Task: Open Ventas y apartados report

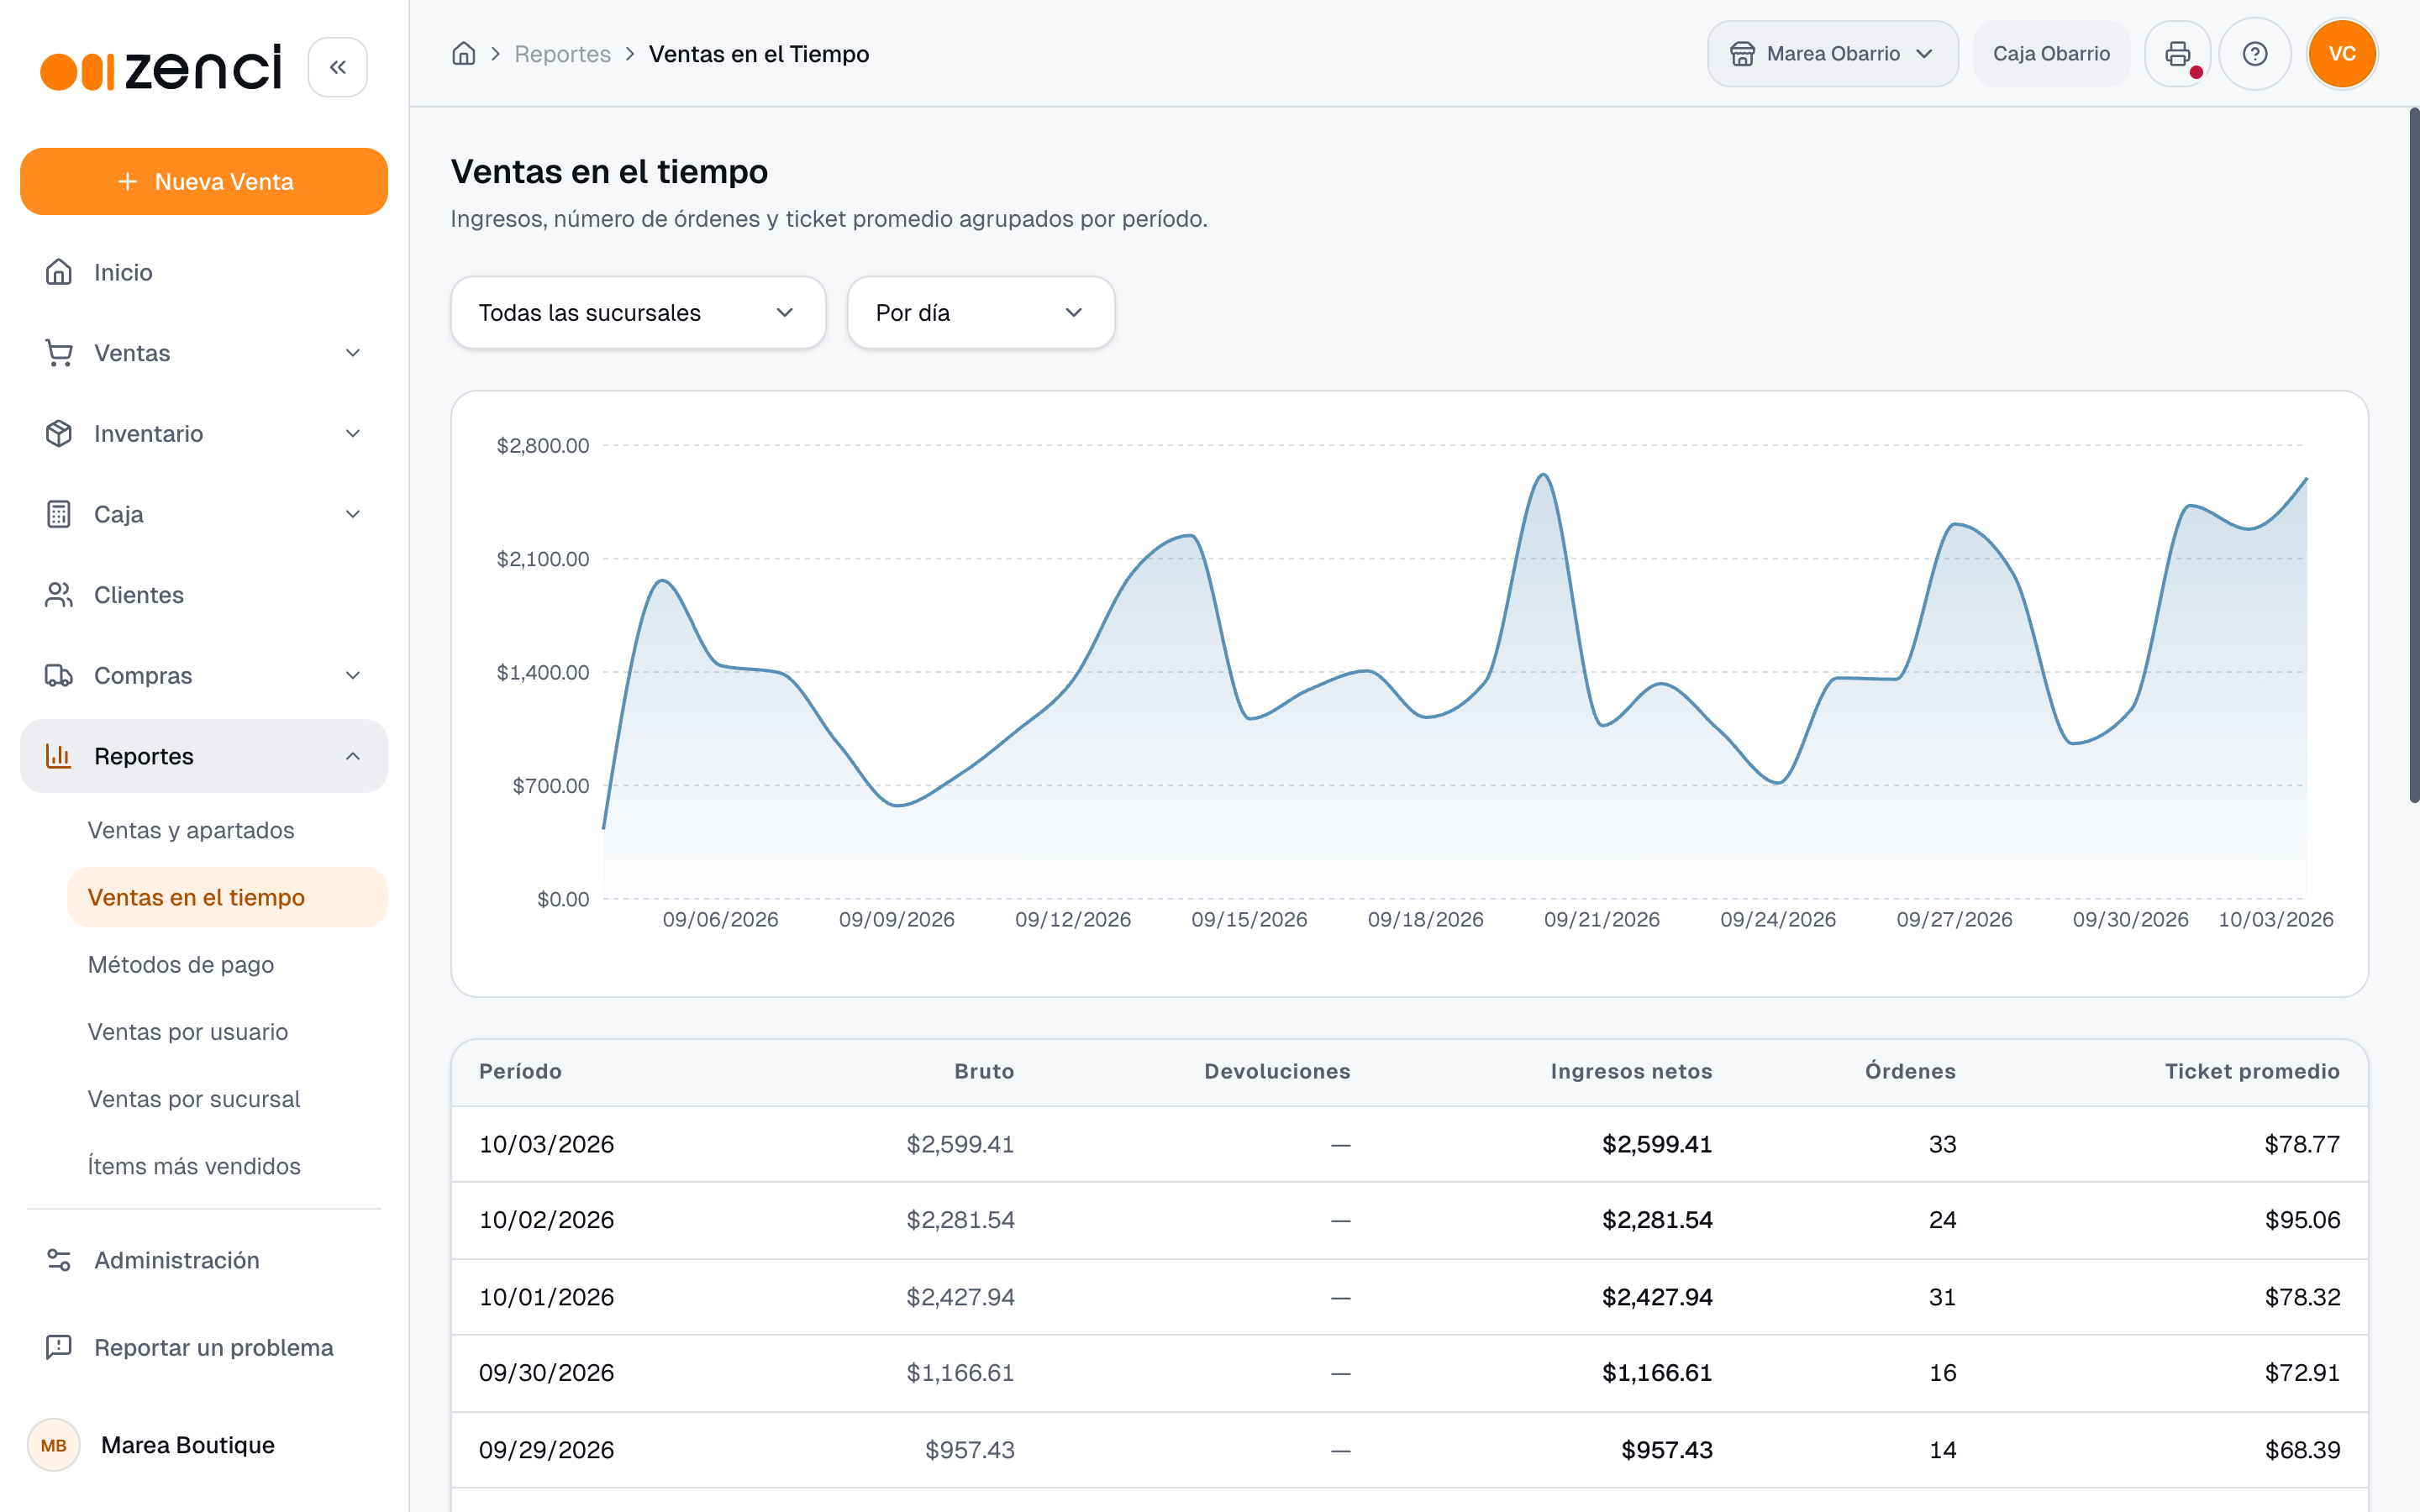Action: click(191, 830)
